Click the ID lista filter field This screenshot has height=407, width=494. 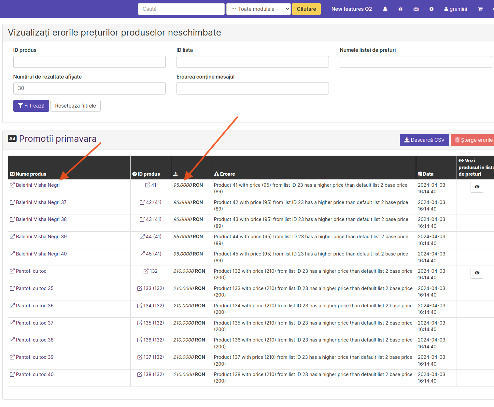point(253,62)
